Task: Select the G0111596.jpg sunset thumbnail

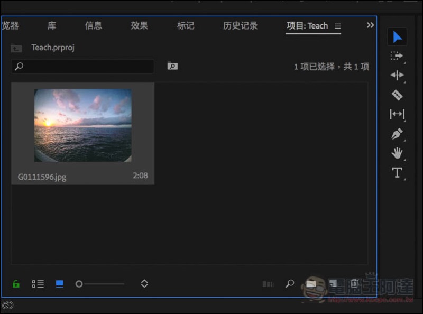Action: pyautogui.click(x=83, y=125)
